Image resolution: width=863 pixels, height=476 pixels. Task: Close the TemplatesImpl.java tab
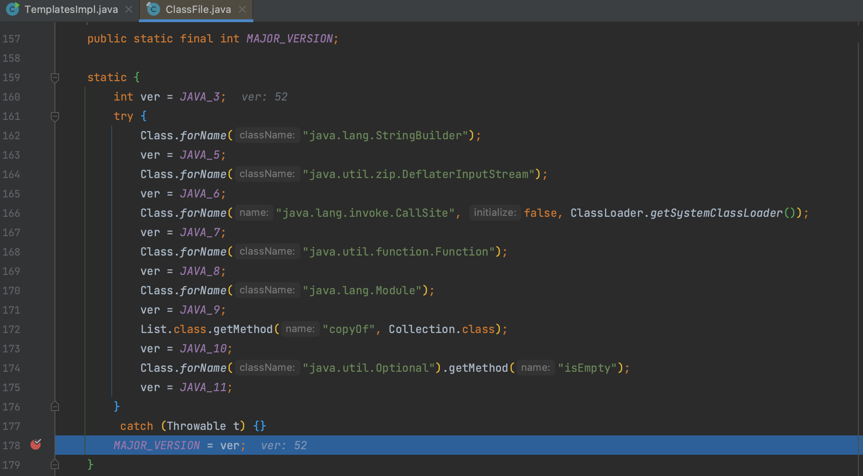[x=129, y=9]
